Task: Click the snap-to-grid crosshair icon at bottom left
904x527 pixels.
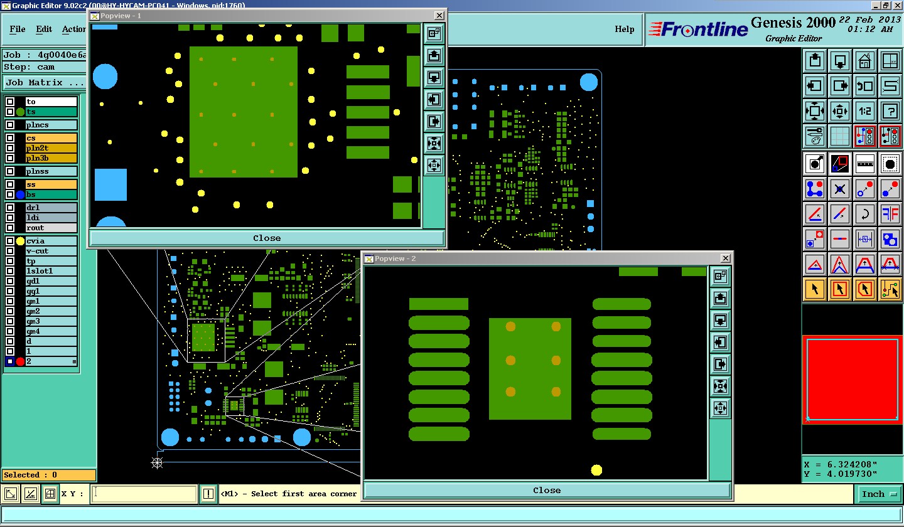Action: [x=50, y=494]
